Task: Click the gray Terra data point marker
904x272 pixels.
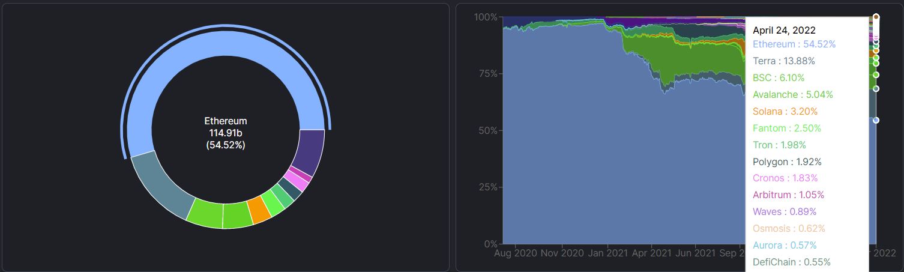Action: pos(876,89)
